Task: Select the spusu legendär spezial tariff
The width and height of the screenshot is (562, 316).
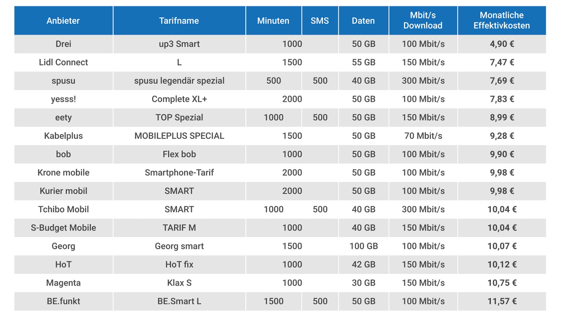Action: click(x=179, y=81)
